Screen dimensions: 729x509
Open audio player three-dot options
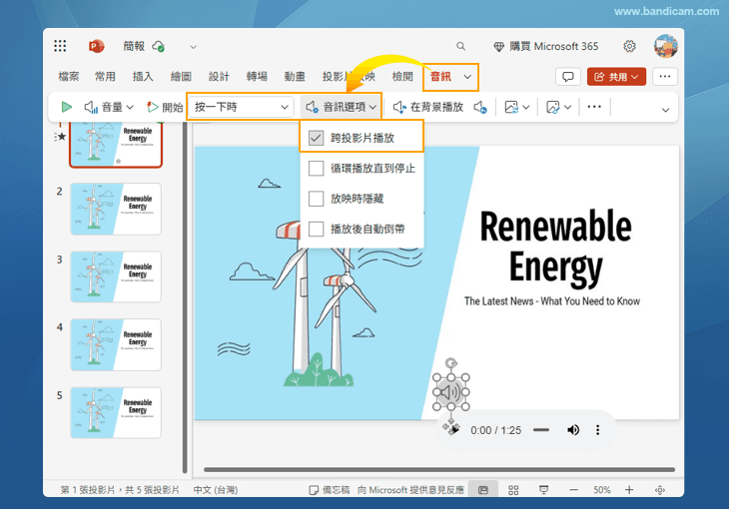(x=598, y=430)
